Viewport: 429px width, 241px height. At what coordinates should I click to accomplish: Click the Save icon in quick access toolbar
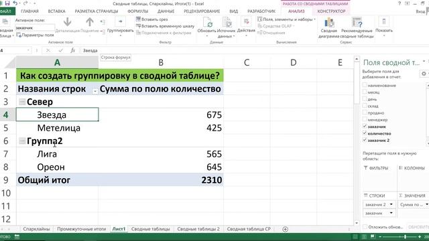point(7,3)
